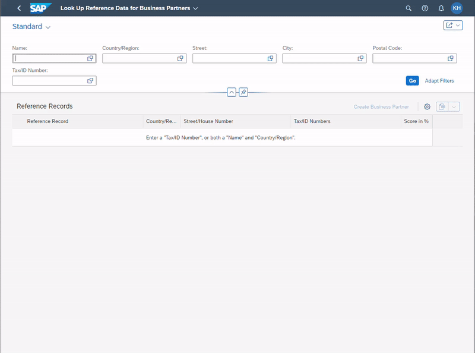Open the search icon in header
The width and height of the screenshot is (475, 353).
pyautogui.click(x=408, y=8)
